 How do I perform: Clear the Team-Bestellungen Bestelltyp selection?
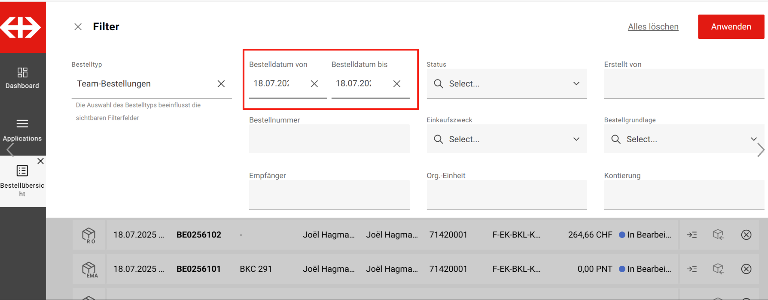point(221,84)
